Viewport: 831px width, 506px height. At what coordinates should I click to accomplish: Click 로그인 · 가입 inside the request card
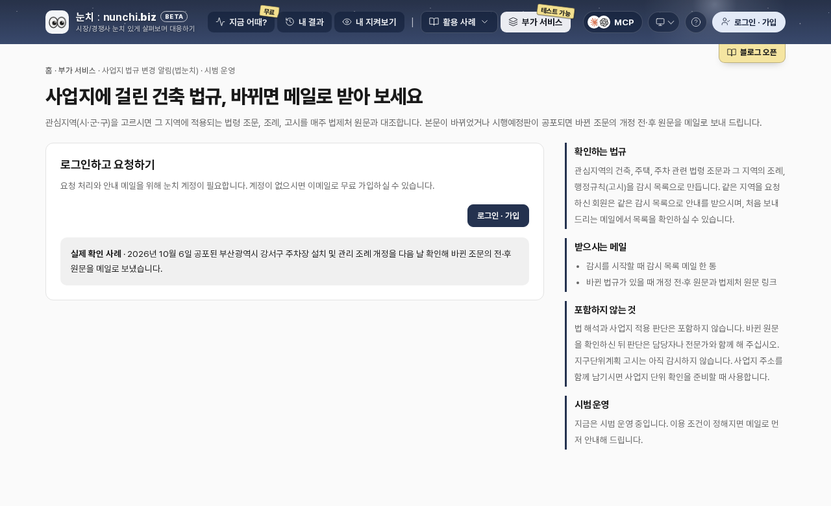498,215
